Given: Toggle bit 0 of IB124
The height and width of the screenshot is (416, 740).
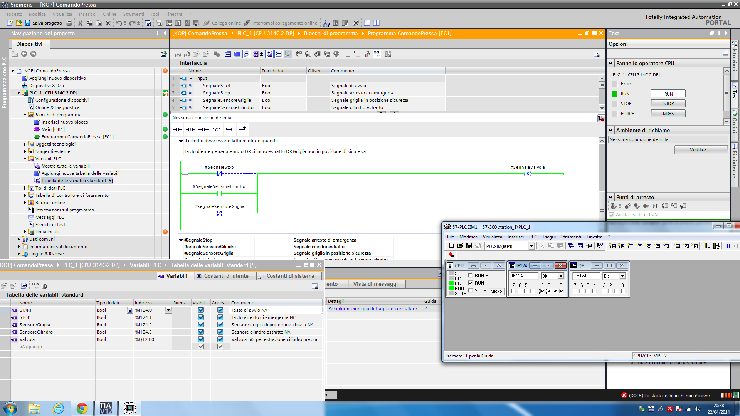Looking at the screenshot, I should 562,291.
